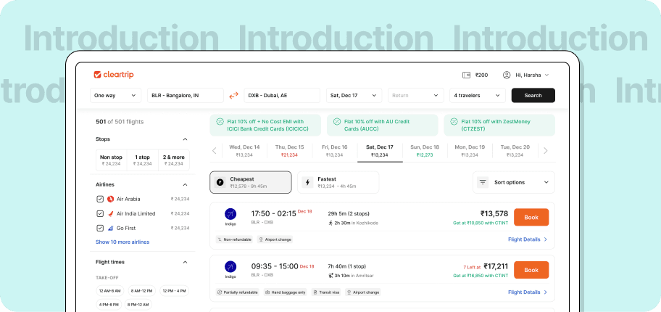Select the Sun, Dec 18 date tab

coord(425,150)
